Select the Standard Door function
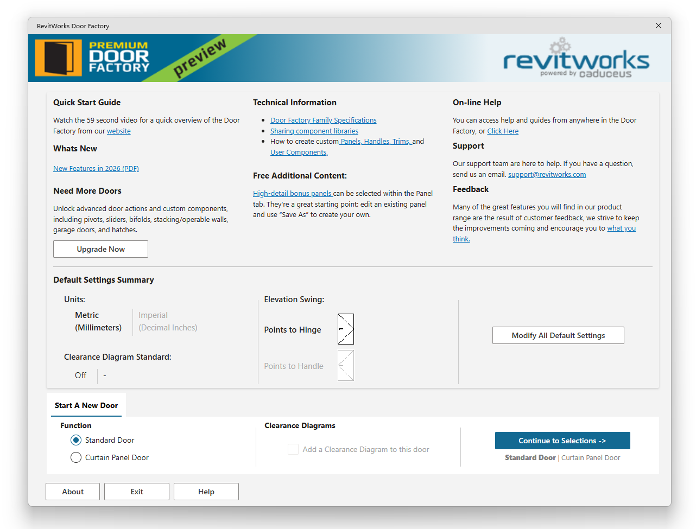 click(76, 439)
